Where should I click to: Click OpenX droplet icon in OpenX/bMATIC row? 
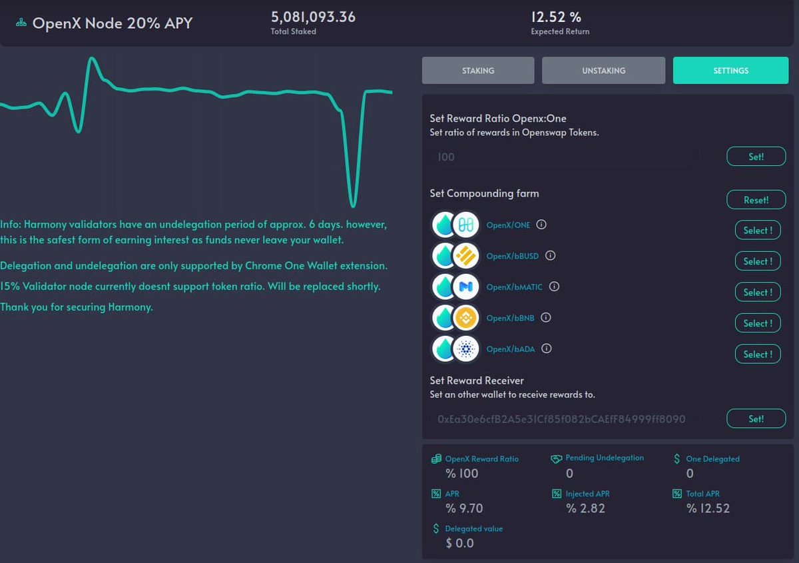pyautogui.click(x=443, y=287)
